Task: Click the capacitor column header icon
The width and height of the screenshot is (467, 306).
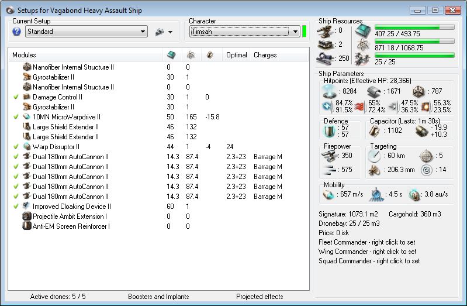Action: click(x=210, y=55)
